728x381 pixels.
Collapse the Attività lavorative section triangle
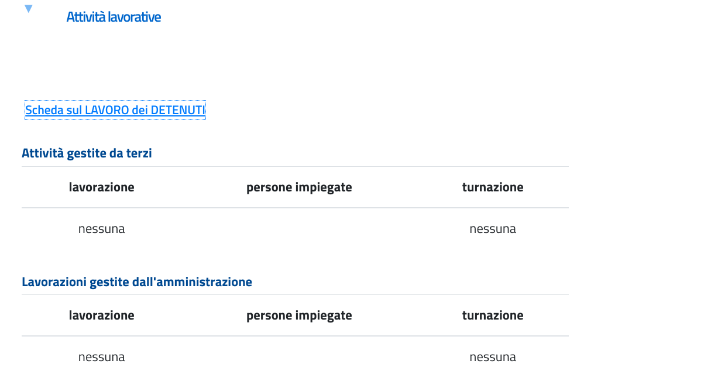pyautogui.click(x=28, y=9)
